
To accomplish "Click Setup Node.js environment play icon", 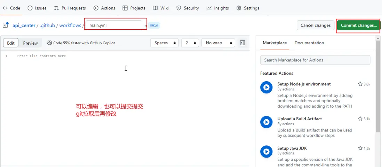I will 266,88.
